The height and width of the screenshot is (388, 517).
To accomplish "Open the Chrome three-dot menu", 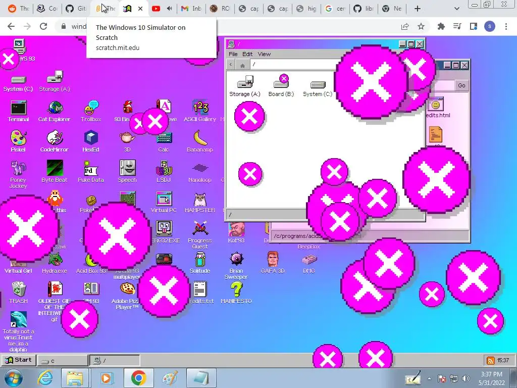I will click(506, 26).
